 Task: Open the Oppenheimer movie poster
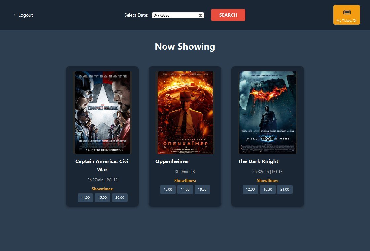185,113
